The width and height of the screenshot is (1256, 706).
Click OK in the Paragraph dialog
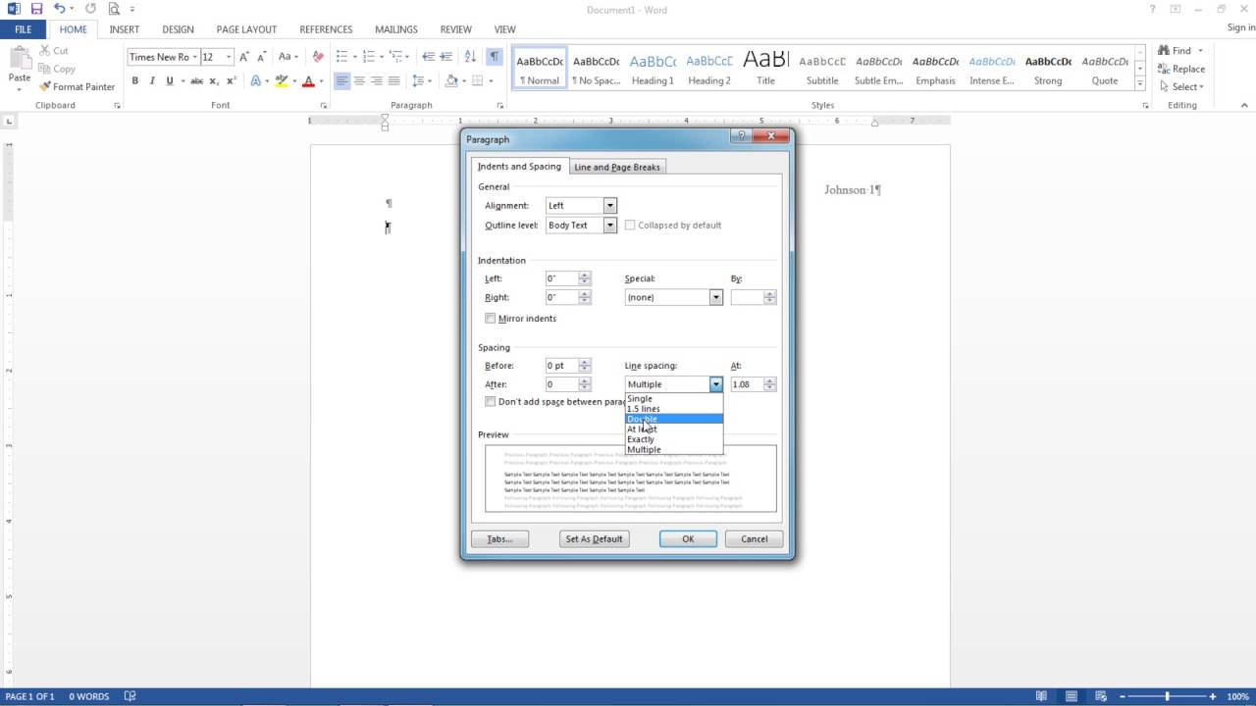click(688, 539)
